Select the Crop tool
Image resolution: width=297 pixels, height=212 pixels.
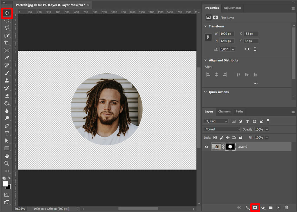point(7,43)
